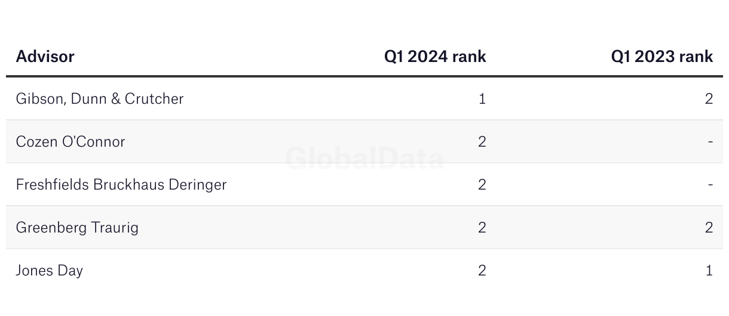Click Gibson Dunn's Q1 2023 rank value

[709, 99]
